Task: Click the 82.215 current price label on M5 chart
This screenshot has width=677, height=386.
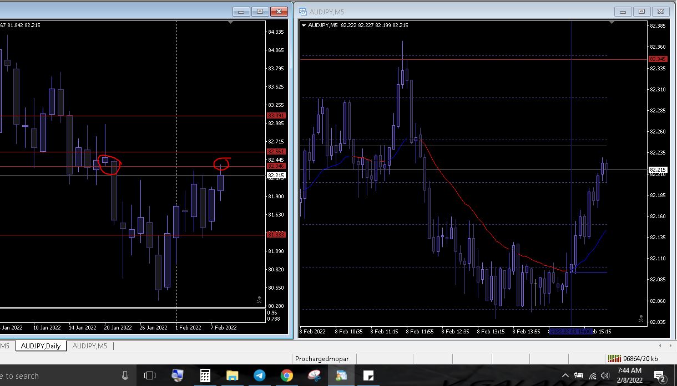Action: coord(658,169)
